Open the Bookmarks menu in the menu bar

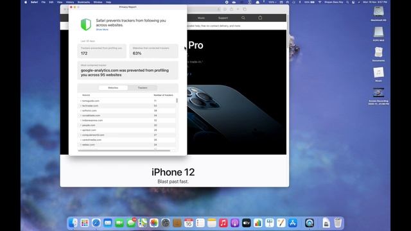click(83, 2)
